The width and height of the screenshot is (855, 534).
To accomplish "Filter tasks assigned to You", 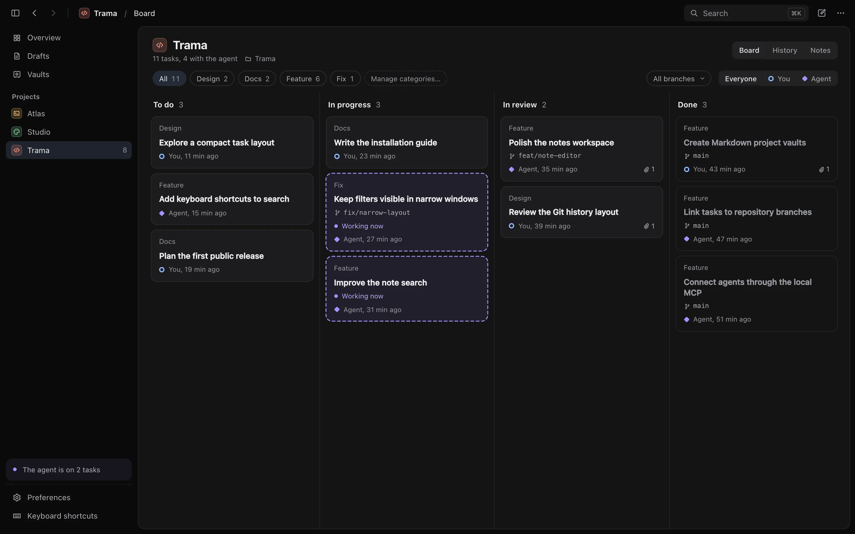I will click(x=779, y=79).
